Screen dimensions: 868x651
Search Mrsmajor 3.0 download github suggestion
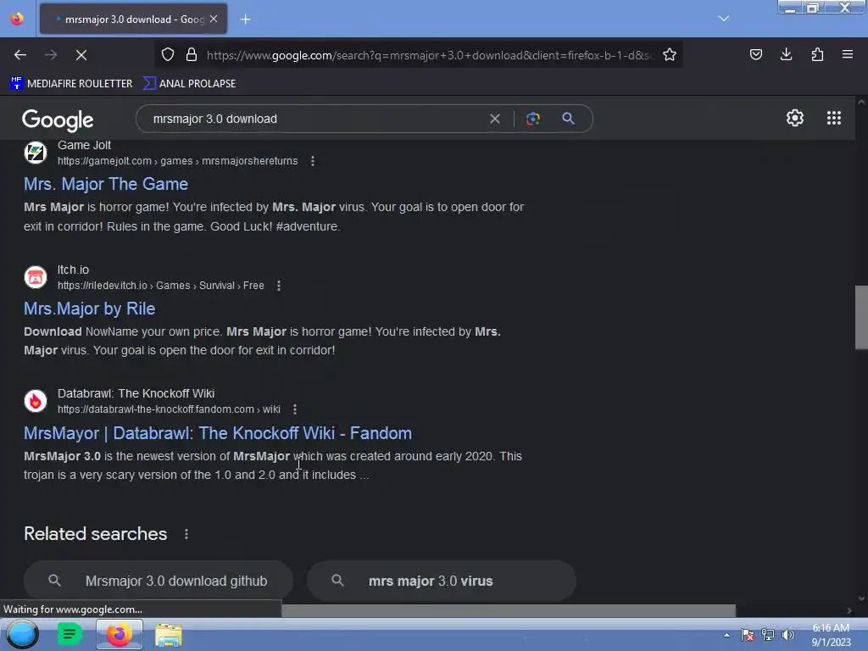click(x=159, y=581)
